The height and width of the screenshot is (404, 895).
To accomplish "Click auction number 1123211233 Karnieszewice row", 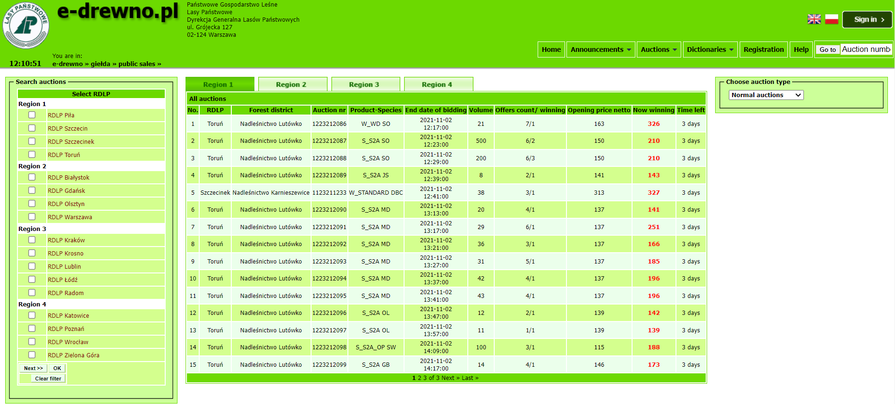I will tap(329, 193).
